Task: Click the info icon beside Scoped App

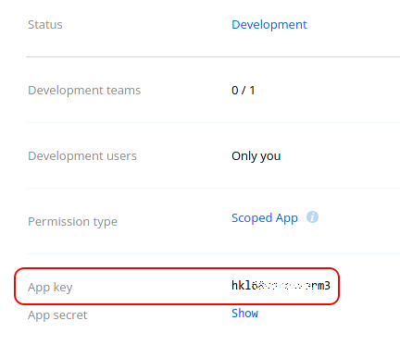Action: click(312, 217)
